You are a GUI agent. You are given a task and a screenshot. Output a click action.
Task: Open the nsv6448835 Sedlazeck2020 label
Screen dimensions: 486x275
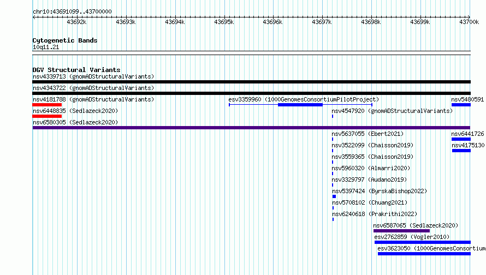point(75,111)
